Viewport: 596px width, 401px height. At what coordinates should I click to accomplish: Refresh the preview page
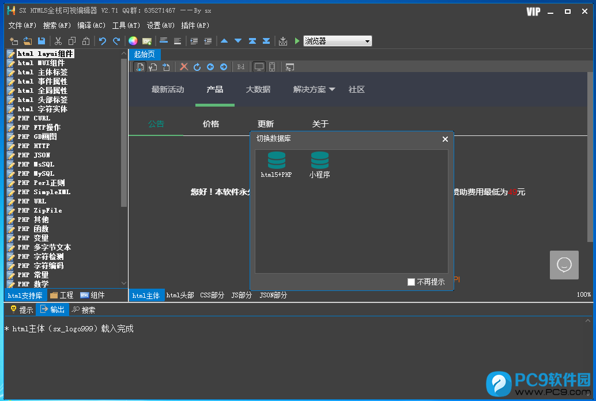click(x=197, y=67)
